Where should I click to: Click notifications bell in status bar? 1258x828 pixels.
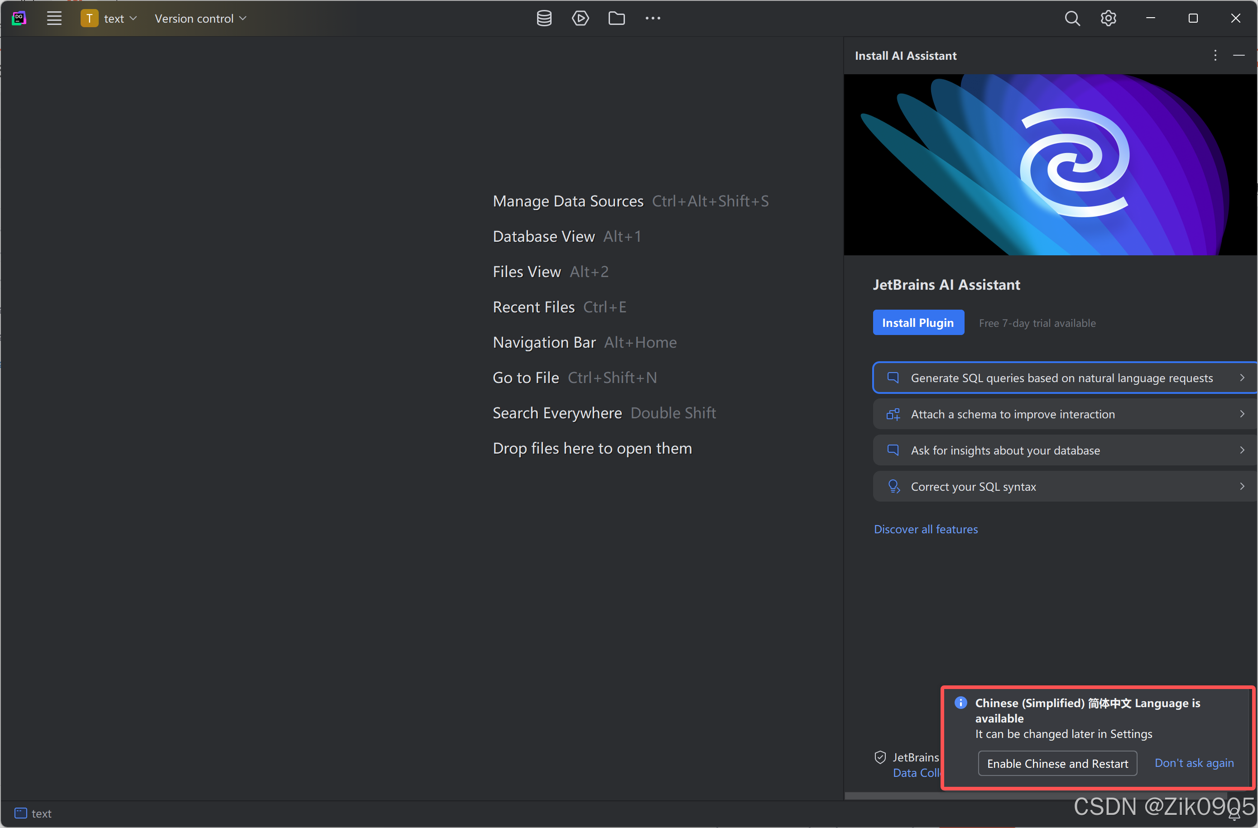point(1234,814)
